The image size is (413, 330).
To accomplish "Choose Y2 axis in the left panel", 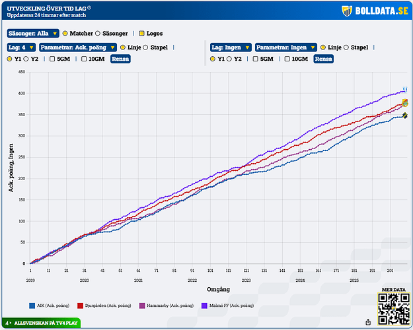I will point(28,59).
